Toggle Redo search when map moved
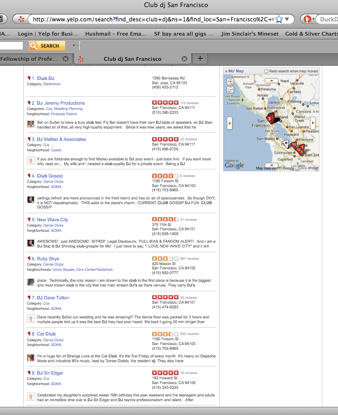Image resolution: width=338 pixels, height=415 pixels. coord(266,71)
